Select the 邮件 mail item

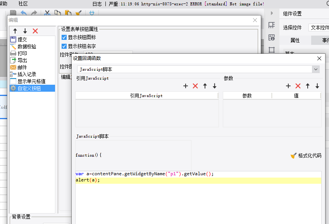tap(32, 67)
